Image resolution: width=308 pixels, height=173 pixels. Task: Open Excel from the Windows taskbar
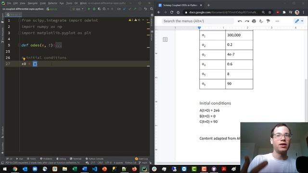(75, 169)
